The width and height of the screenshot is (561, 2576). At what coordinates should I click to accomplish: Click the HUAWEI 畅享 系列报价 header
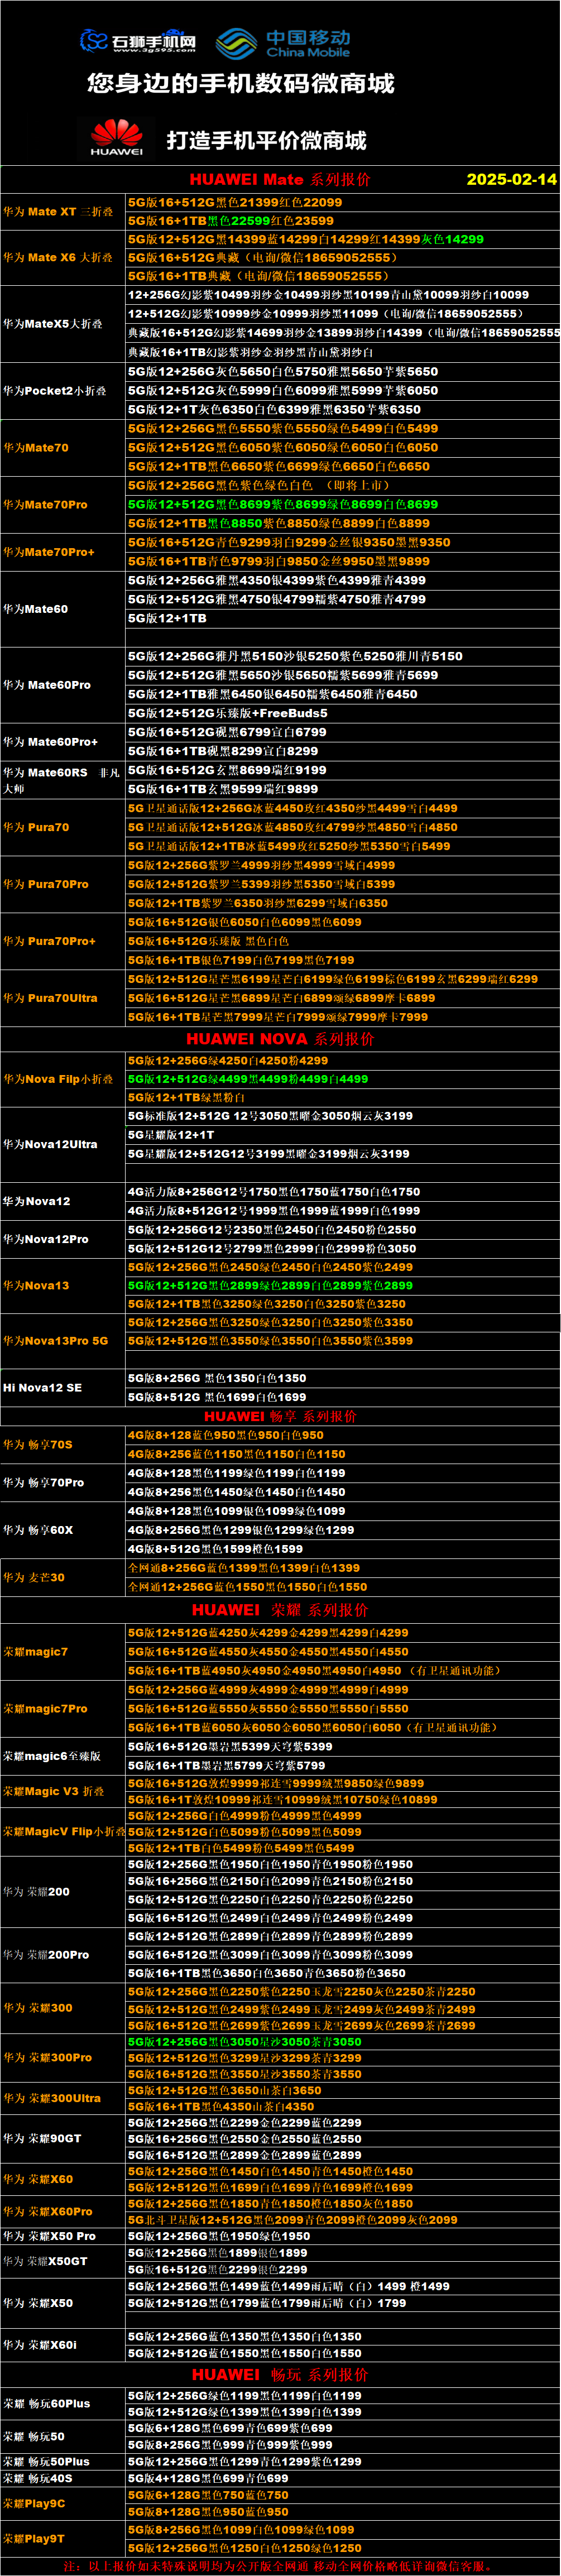pyautogui.click(x=280, y=1416)
